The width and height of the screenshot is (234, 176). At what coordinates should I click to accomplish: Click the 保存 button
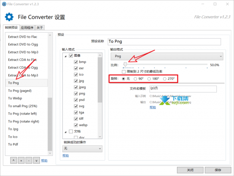(x=218, y=170)
